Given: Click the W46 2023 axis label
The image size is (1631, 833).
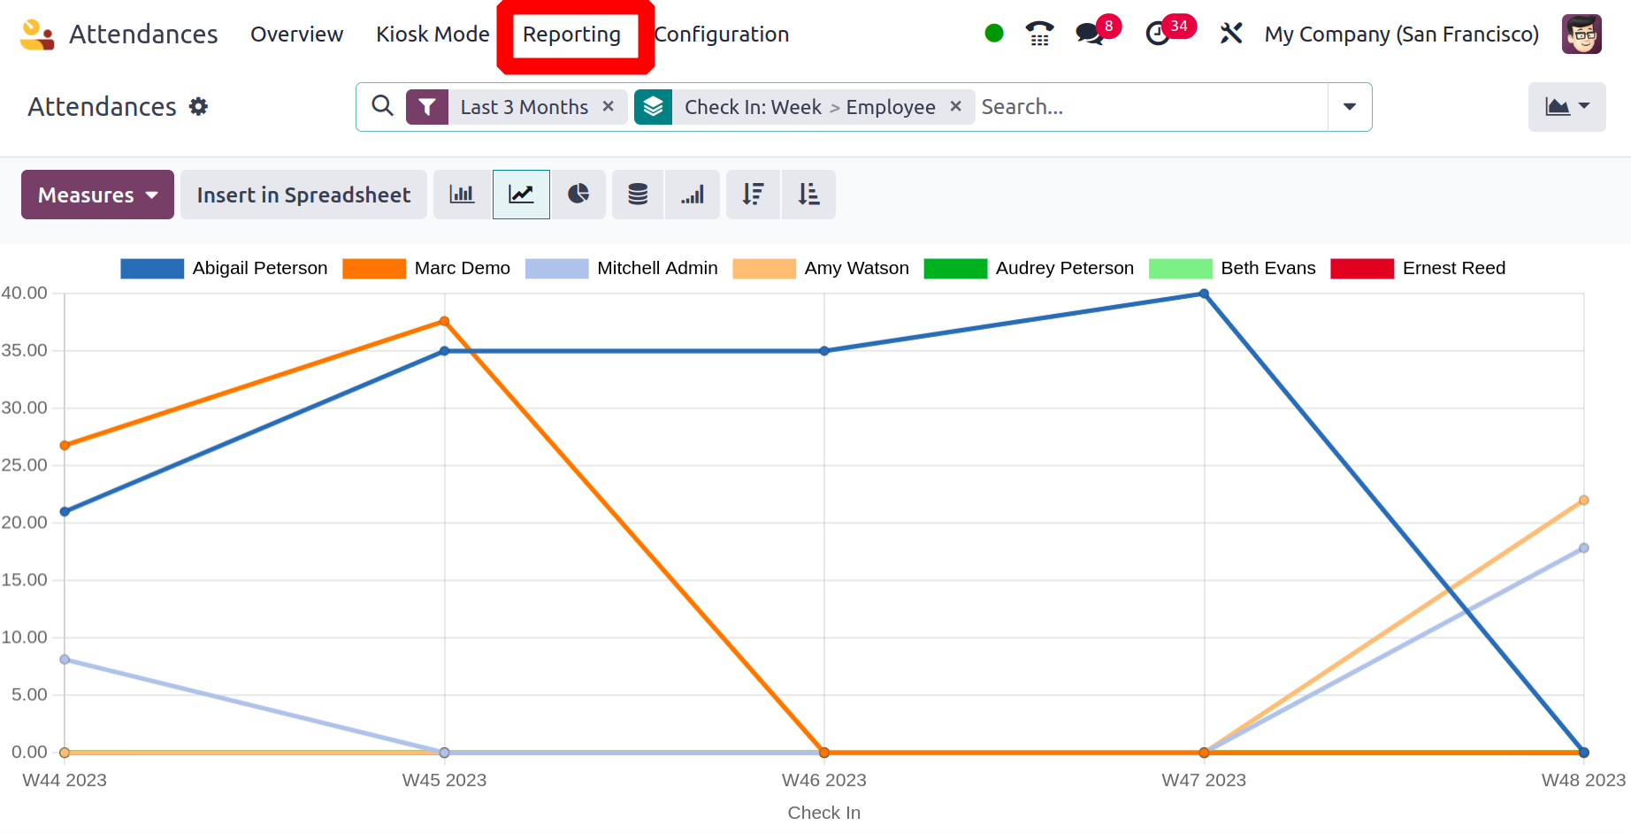Looking at the screenshot, I should (823, 780).
